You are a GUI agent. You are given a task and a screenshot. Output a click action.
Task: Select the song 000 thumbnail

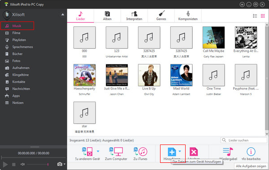[85, 38]
